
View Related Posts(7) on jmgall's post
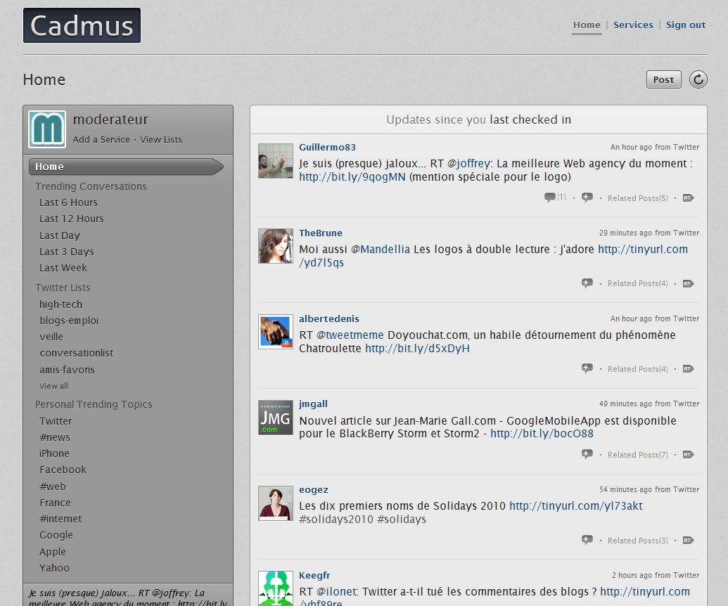637,455
